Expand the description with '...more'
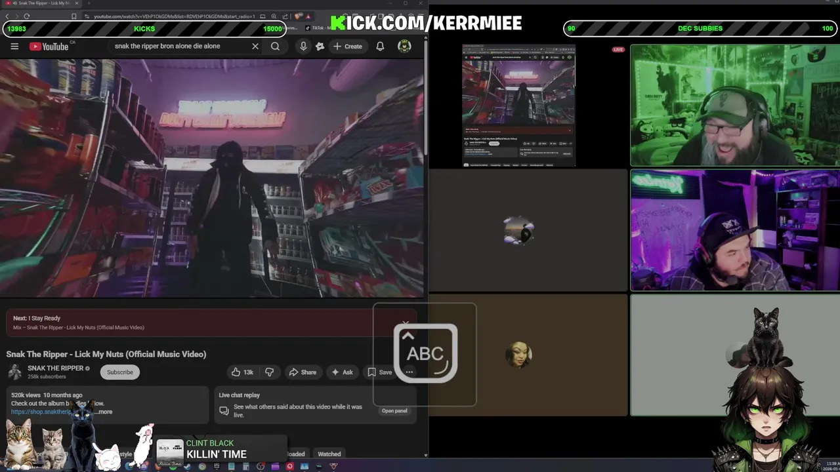 [104, 412]
